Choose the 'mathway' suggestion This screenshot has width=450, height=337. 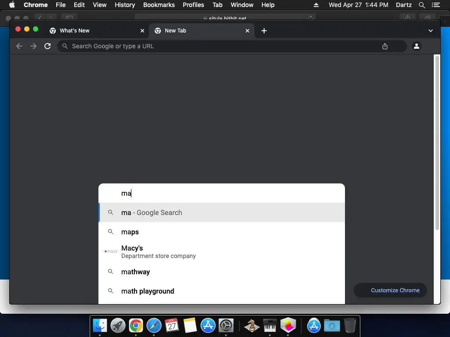221,272
